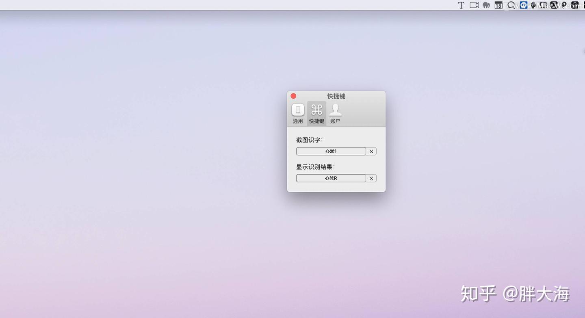Click the ⇧⌘R shortcut input field
585x318 pixels.
pyautogui.click(x=331, y=178)
